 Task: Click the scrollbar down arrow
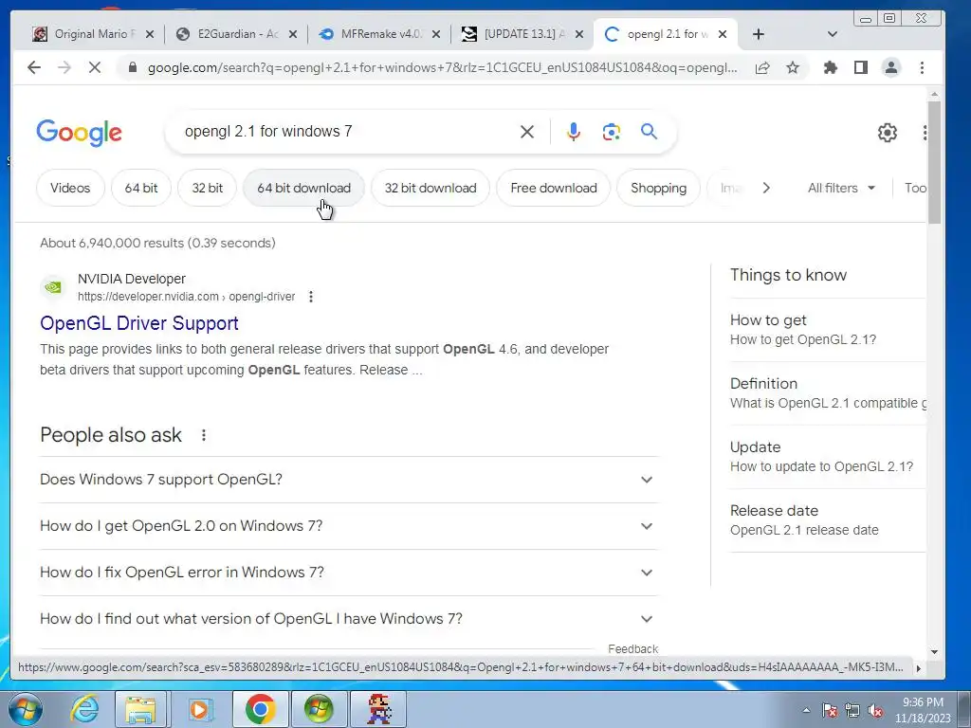point(934,652)
